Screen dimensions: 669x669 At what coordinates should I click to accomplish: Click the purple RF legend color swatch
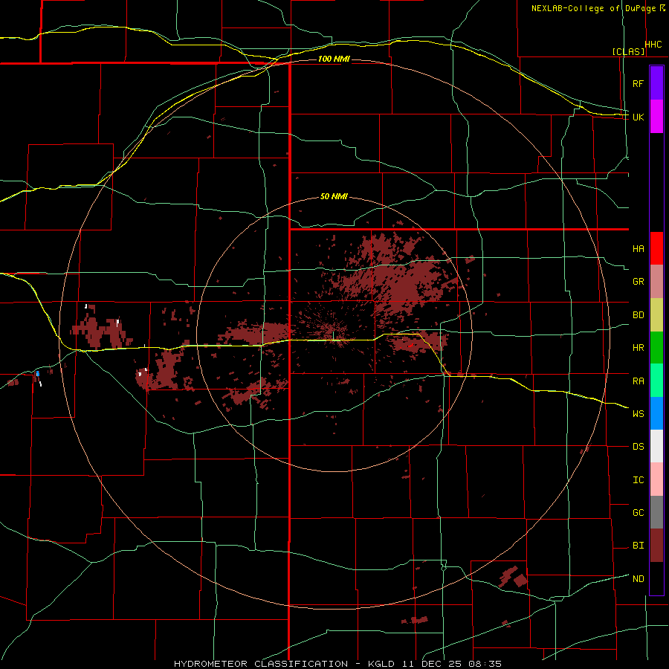pos(656,83)
